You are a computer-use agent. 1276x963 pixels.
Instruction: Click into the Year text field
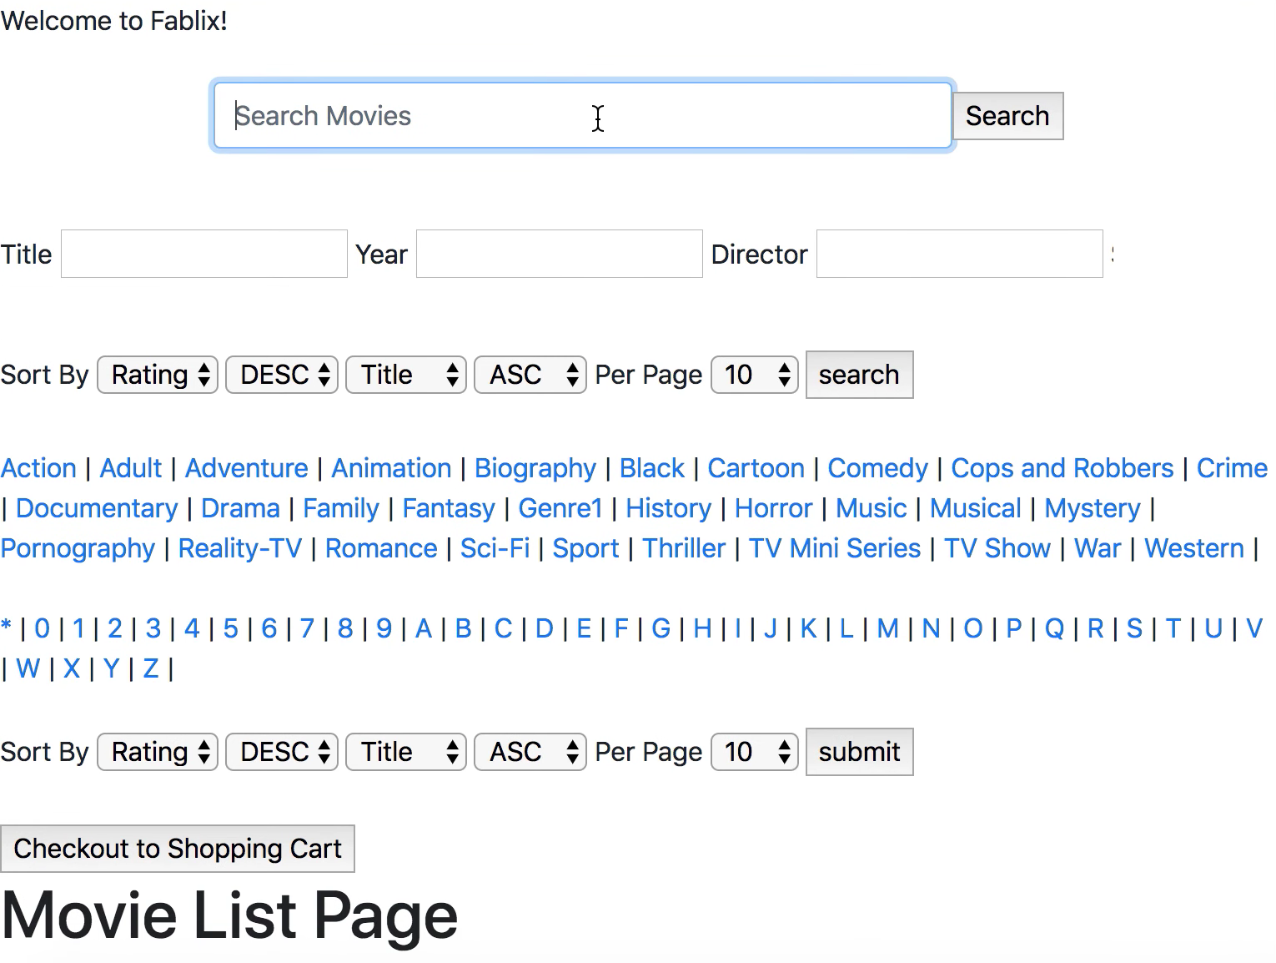[559, 254]
